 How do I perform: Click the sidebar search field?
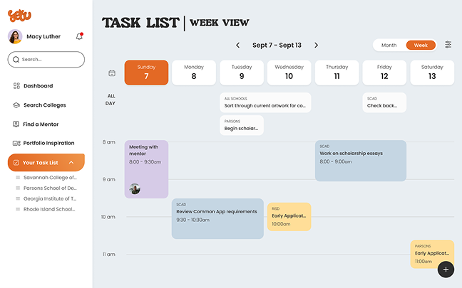46,60
